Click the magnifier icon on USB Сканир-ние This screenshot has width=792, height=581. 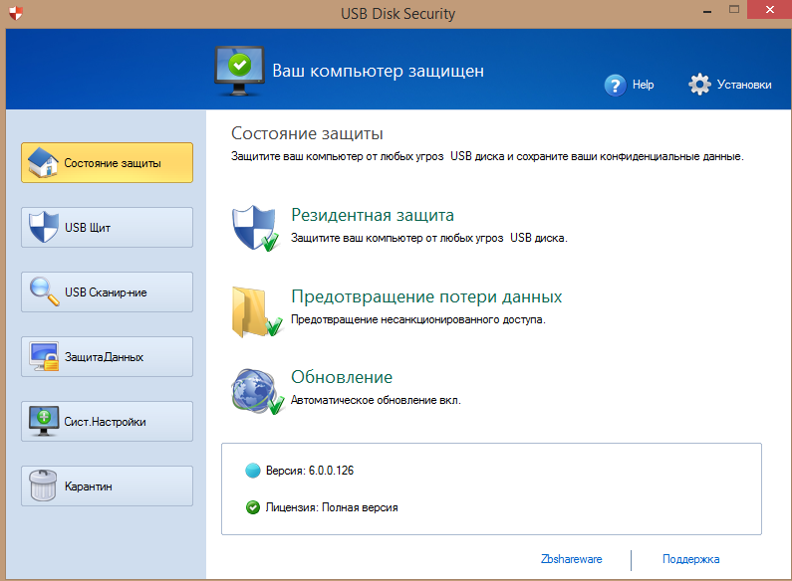pos(45,291)
